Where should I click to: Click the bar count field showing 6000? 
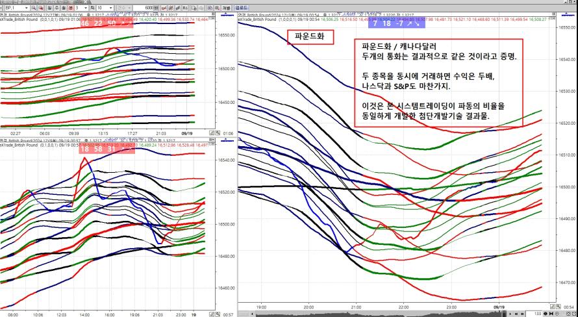tap(144, 8)
